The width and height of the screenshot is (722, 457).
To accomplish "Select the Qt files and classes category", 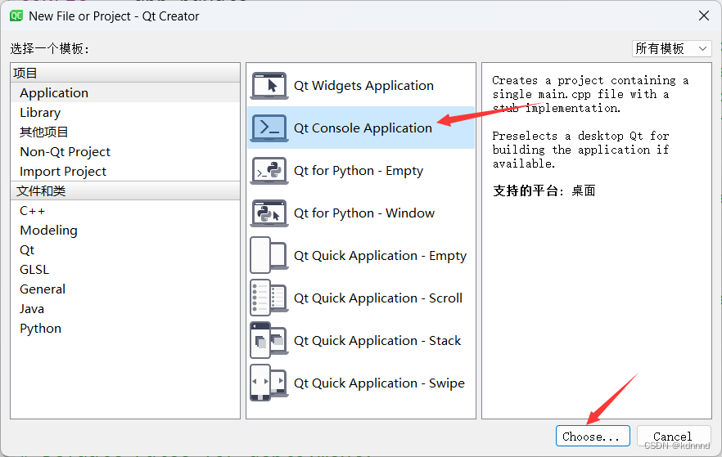I will (x=124, y=250).
